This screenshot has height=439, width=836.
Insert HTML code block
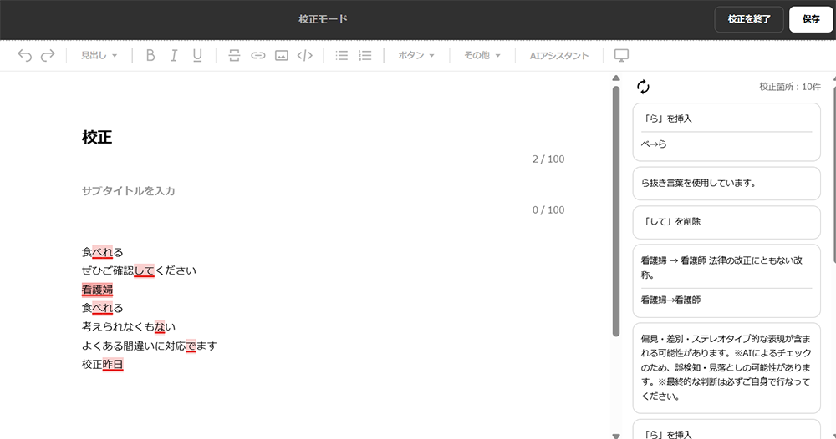click(305, 55)
